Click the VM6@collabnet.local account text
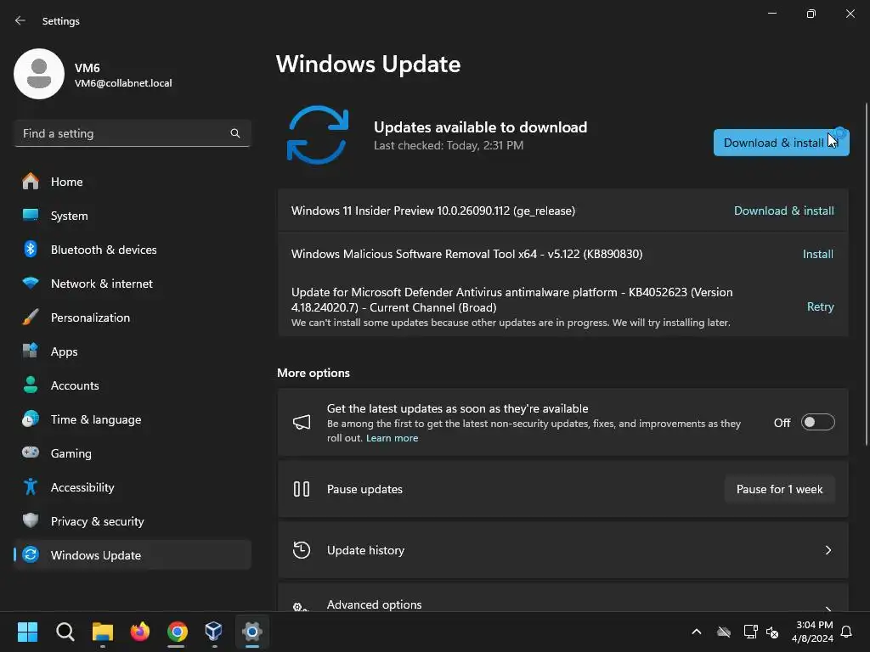The image size is (870, 652). click(123, 83)
